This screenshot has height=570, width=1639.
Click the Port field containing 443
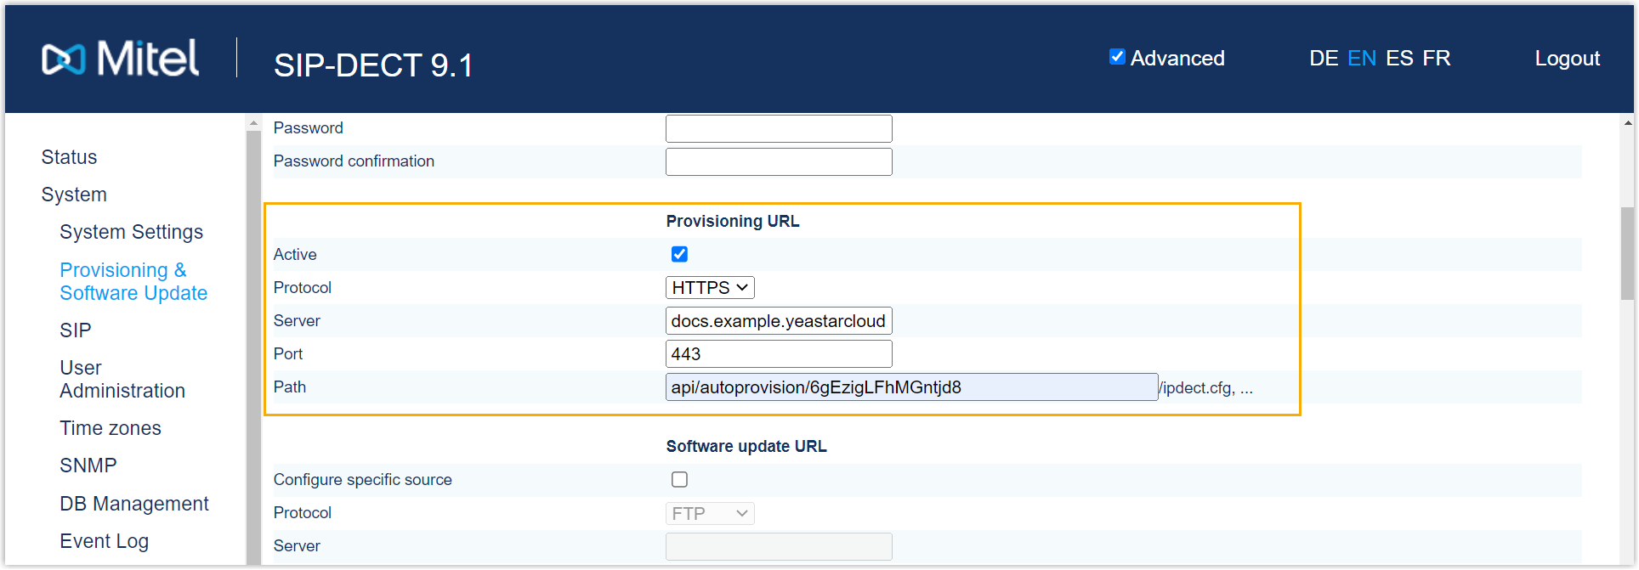pos(778,354)
